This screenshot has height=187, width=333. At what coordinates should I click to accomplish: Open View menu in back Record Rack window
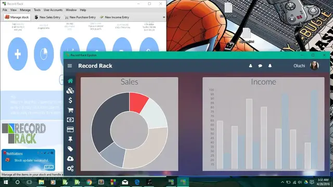(14, 10)
